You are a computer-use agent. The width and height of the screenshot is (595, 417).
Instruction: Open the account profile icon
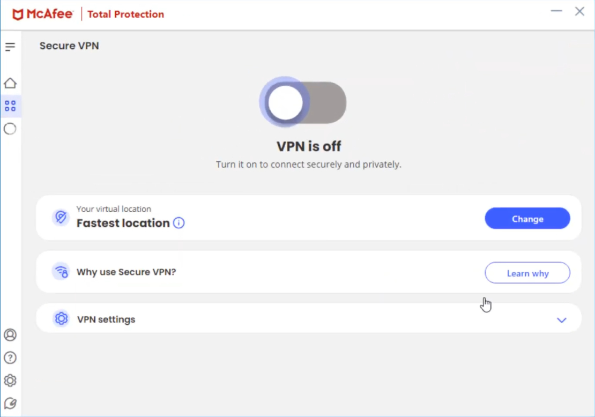(10, 334)
